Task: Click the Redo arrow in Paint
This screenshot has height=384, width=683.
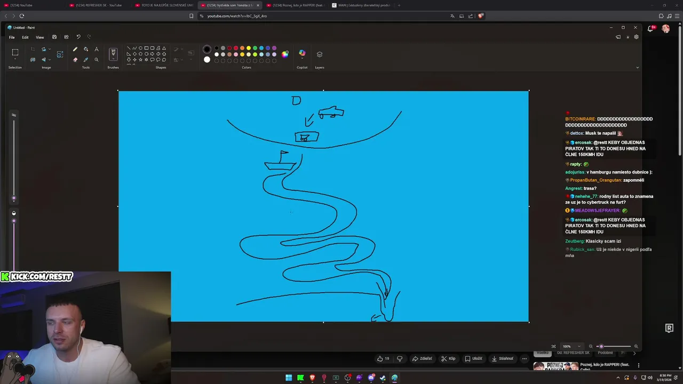Action: [89, 37]
